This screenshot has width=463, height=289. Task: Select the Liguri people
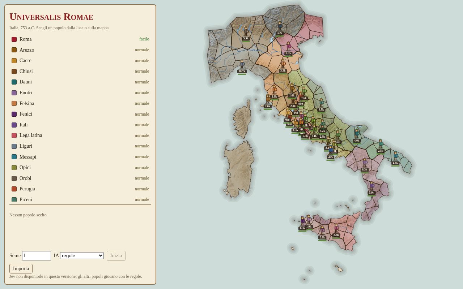click(80, 146)
